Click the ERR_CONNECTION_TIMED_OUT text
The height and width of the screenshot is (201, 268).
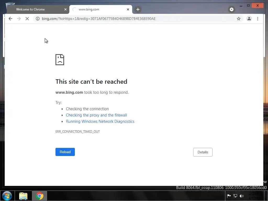(77, 132)
